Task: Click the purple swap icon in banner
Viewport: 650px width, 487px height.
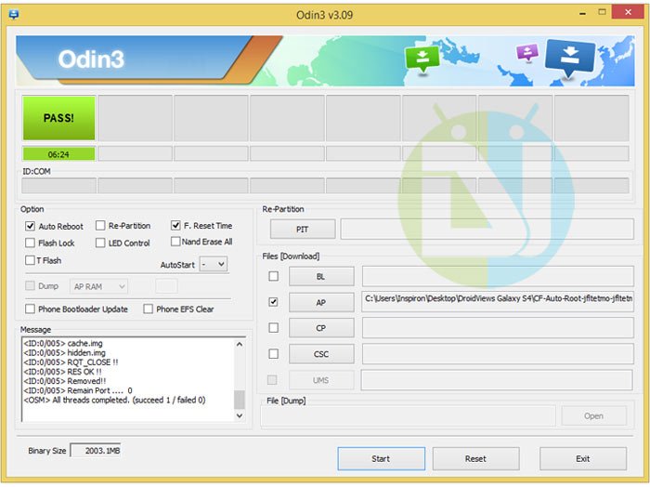Action: click(526, 53)
